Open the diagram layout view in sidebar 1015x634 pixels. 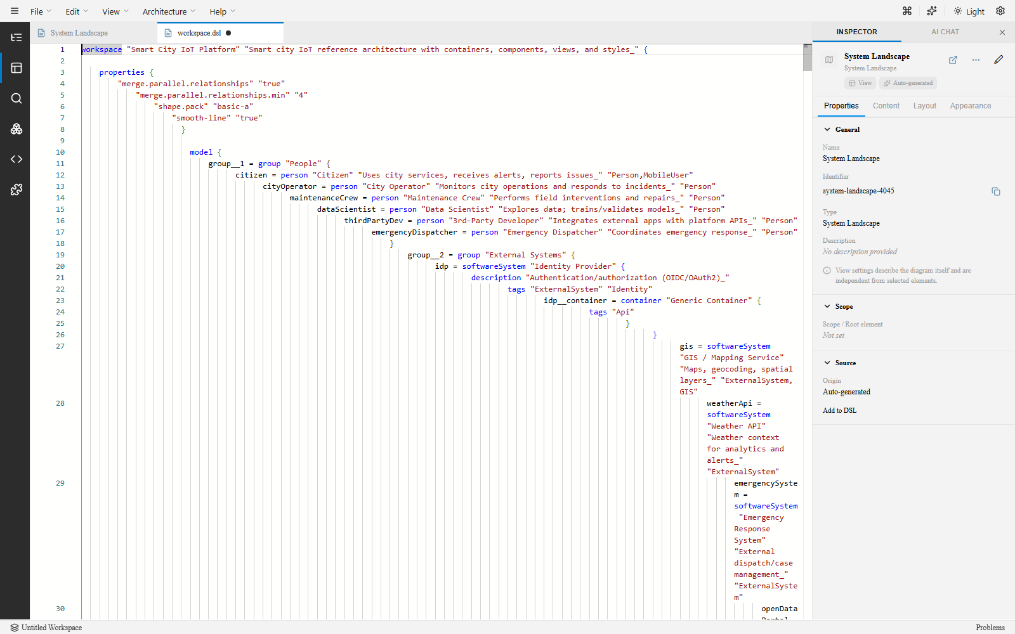[x=16, y=68]
